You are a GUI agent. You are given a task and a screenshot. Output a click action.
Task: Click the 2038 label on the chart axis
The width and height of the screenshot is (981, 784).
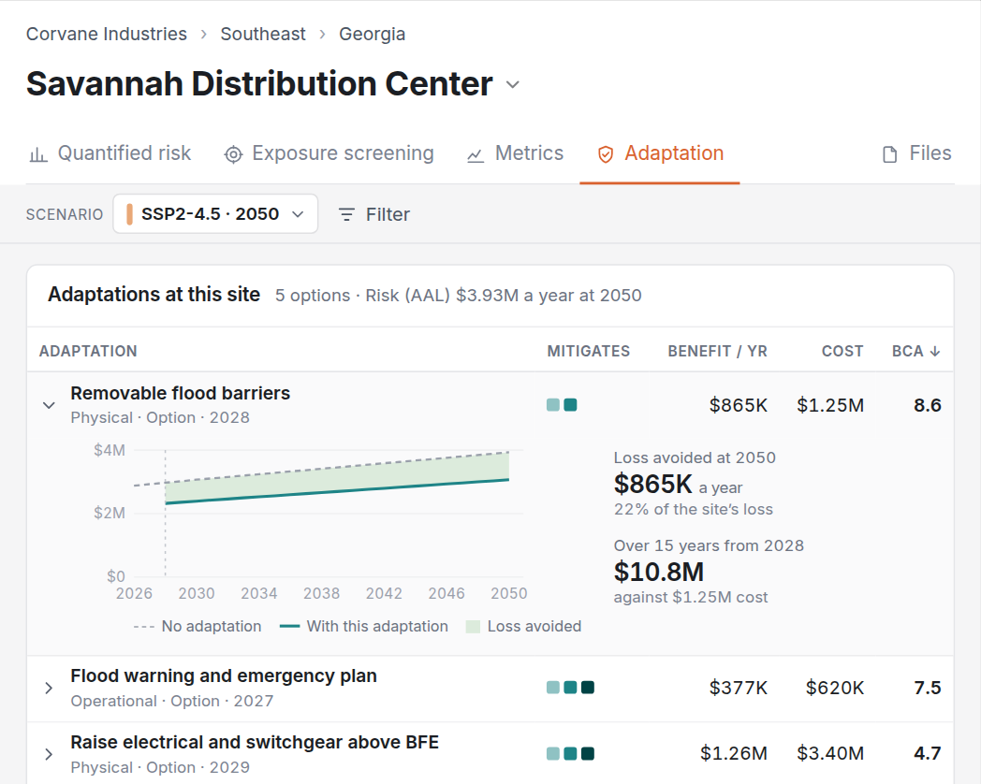tap(322, 593)
